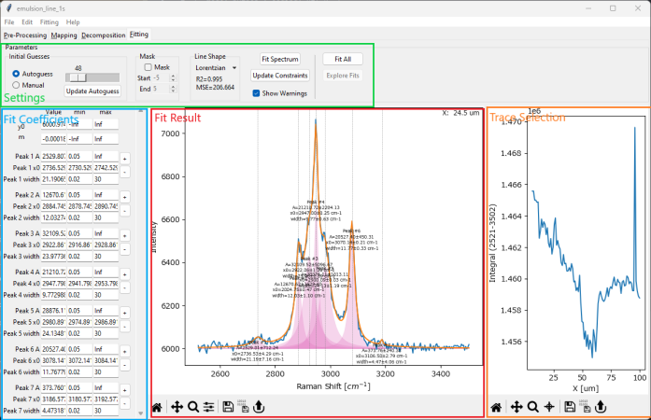Select crosshair tool in Trace Selection toolbar
The width and height of the screenshot is (651, 420).
550,407
